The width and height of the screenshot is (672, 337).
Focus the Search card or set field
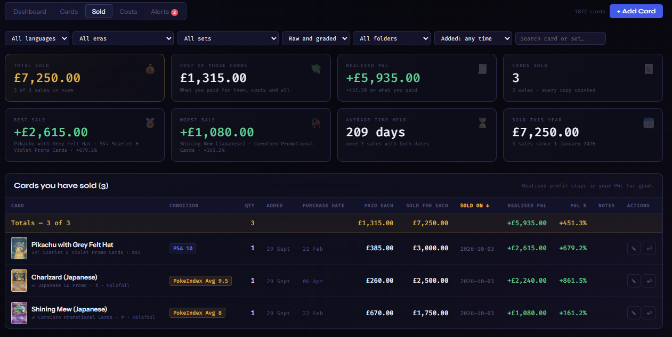point(561,38)
